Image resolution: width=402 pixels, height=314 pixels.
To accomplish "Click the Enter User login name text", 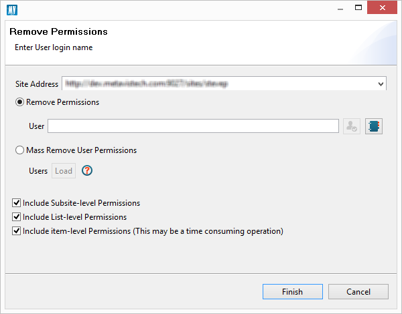I will tap(54, 47).
